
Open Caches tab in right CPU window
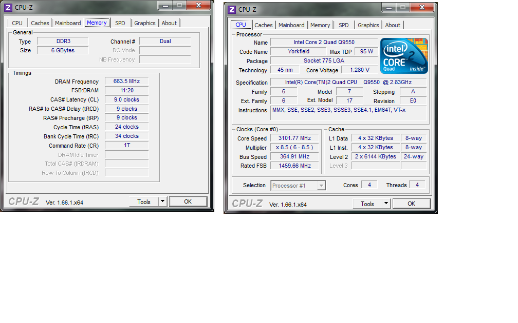point(264,25)
